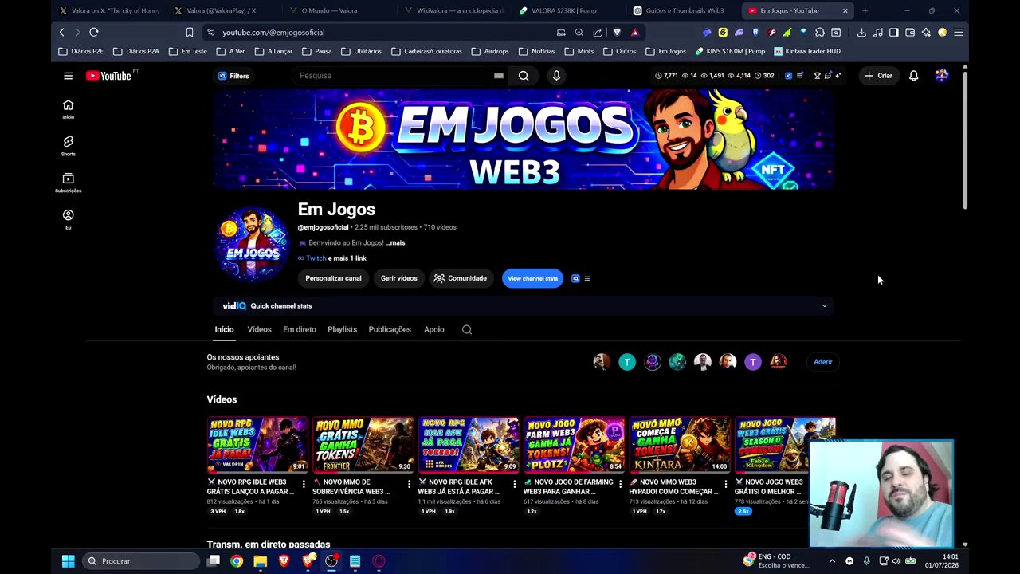Select the Início channel tab
This screenshot has width=1020, height=574.
click(224, 329)
